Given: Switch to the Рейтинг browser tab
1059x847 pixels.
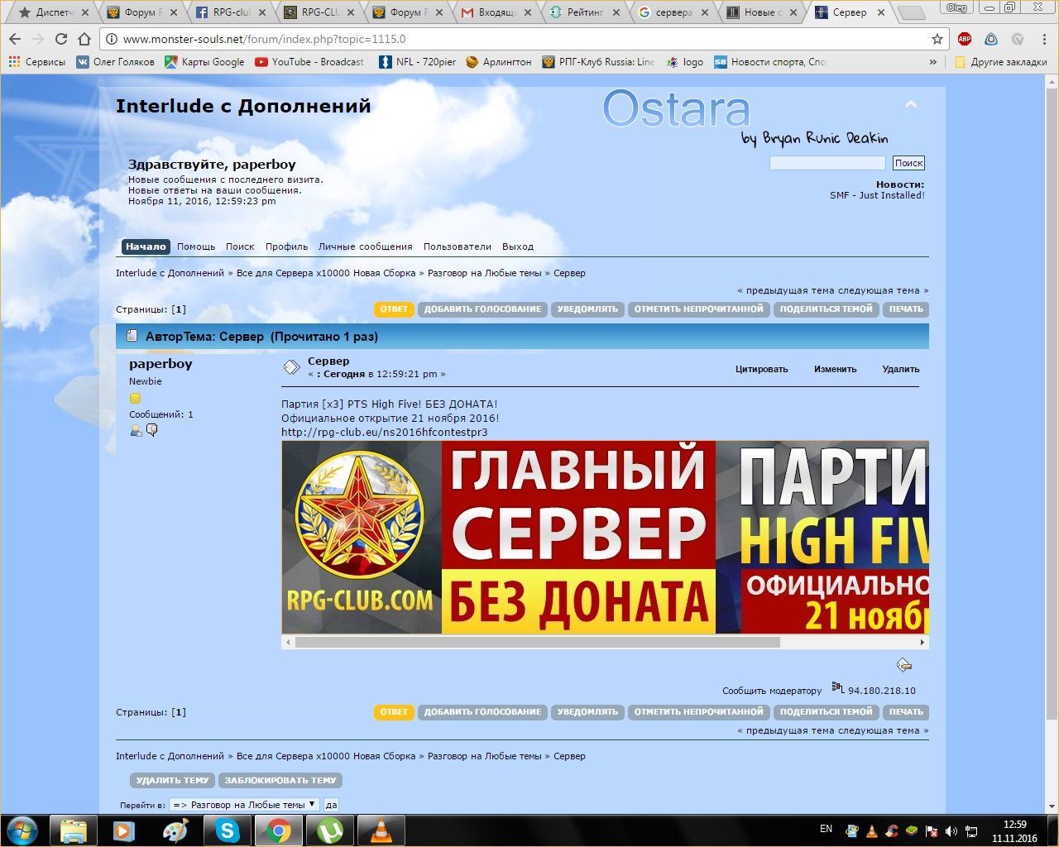Looking at the screenshot, I should click(586, 12).
